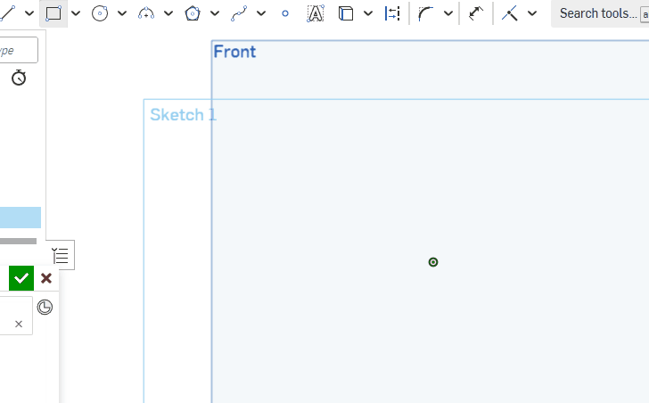This screenshot has width=649, height=403.
Task: Select the Line sketch tool
Action: [7, 13]
